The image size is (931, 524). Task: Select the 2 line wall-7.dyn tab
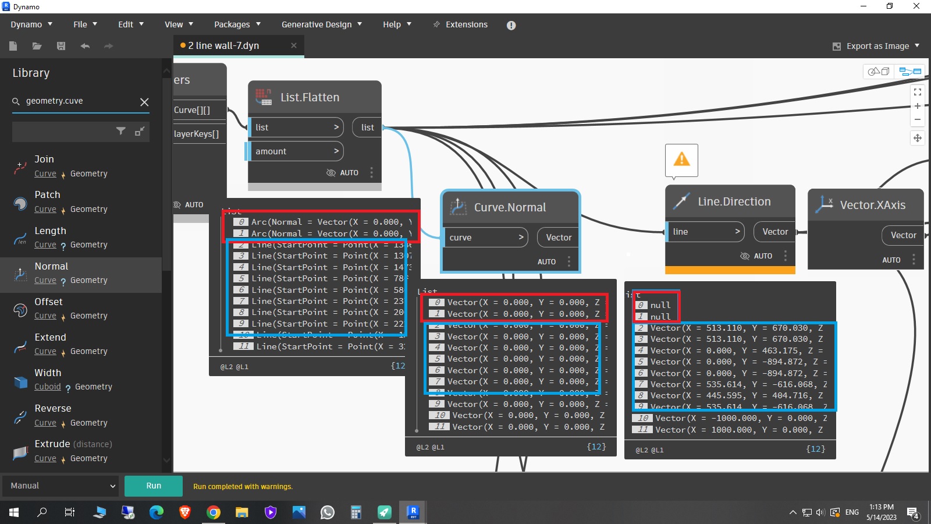pos(239,45)
